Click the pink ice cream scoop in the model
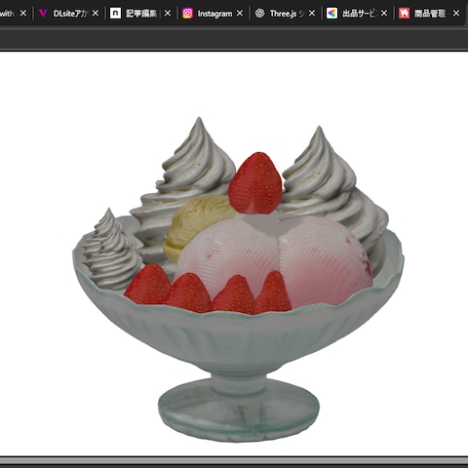468x468 pixels. click(273, 260)
